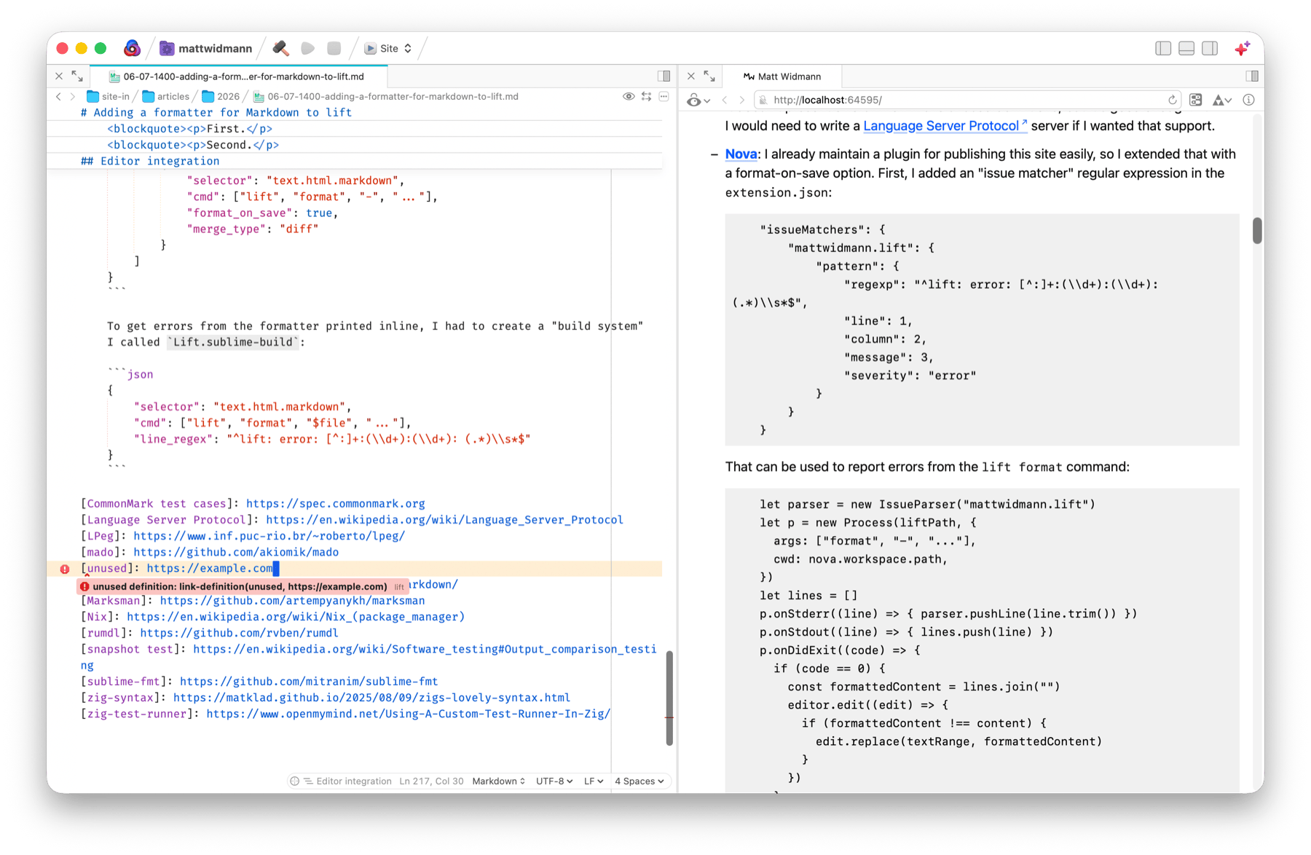Open the Nova link in preview

pos(741,154)
